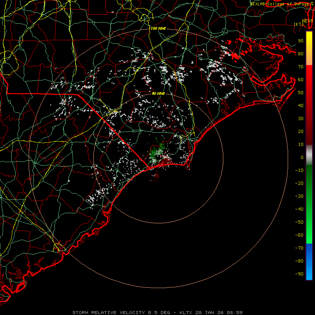315x315 pixels.
Task: Click the '100 NMI' range ring label
Action: [158, 28]
